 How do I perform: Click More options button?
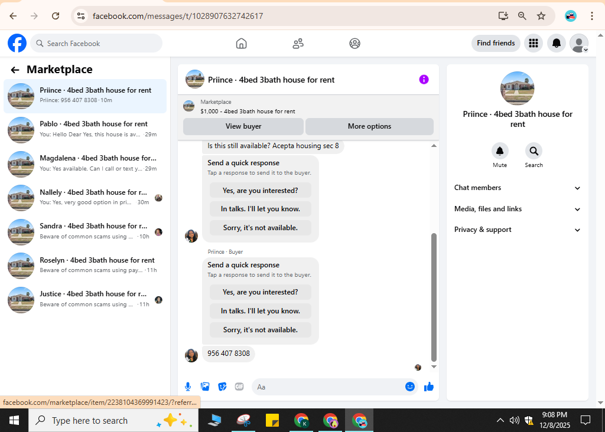(369, 126)
